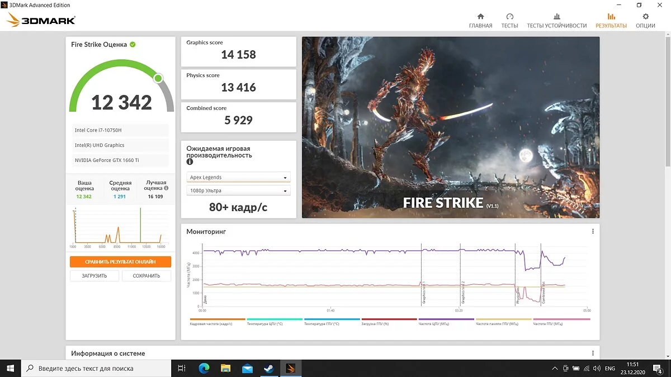Open the volume control in tray
This screenshot has width=671, height=377.
597,368
